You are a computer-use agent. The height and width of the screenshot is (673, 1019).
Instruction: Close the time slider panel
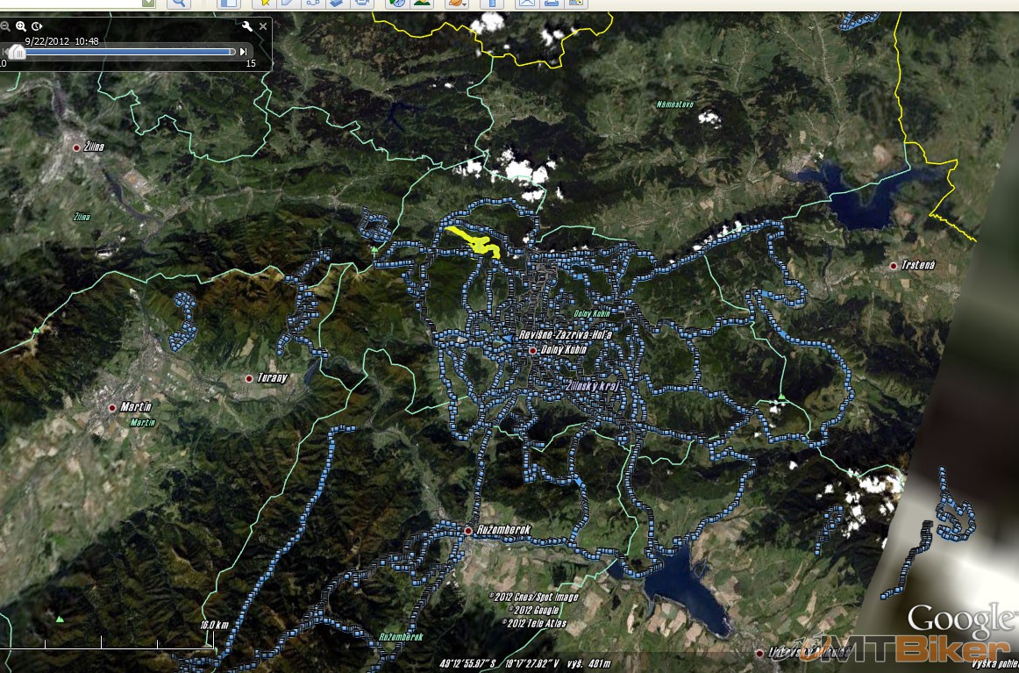point(263,26)
